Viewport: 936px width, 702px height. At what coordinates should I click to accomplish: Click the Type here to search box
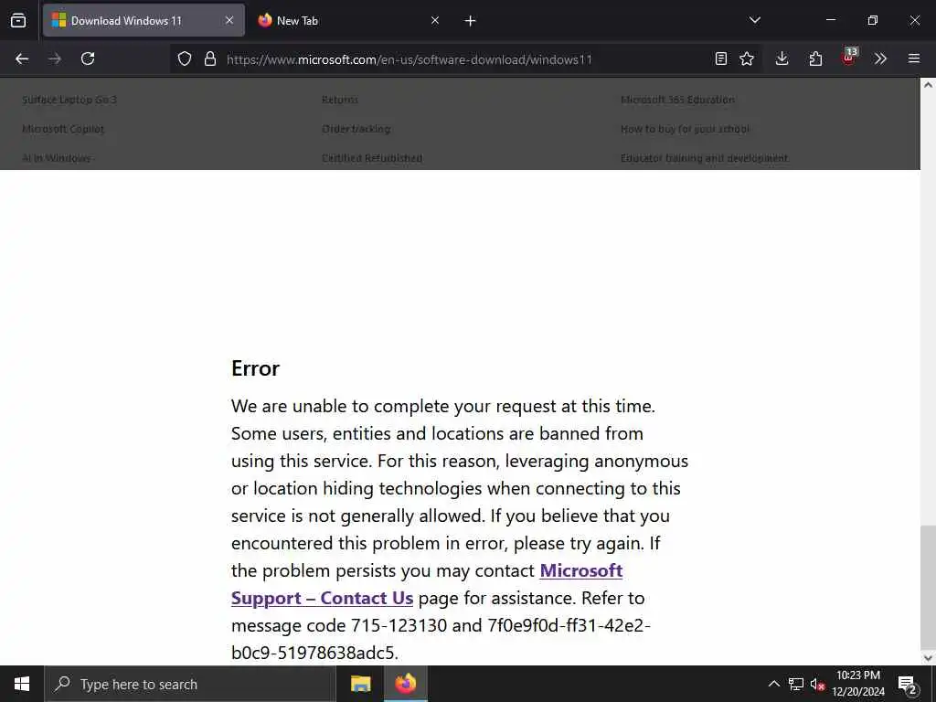(x=190, y=684)
